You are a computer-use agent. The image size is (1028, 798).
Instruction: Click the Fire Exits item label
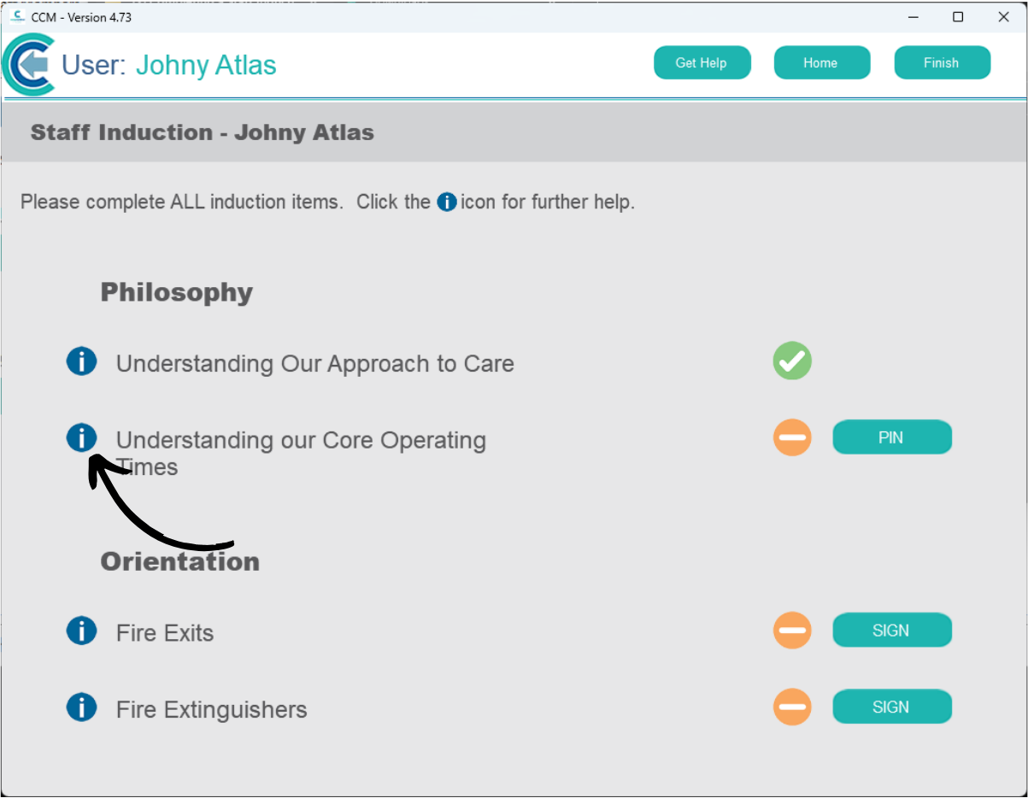pos(165,633)
